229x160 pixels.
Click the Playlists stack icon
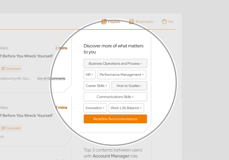pos(104,22)
